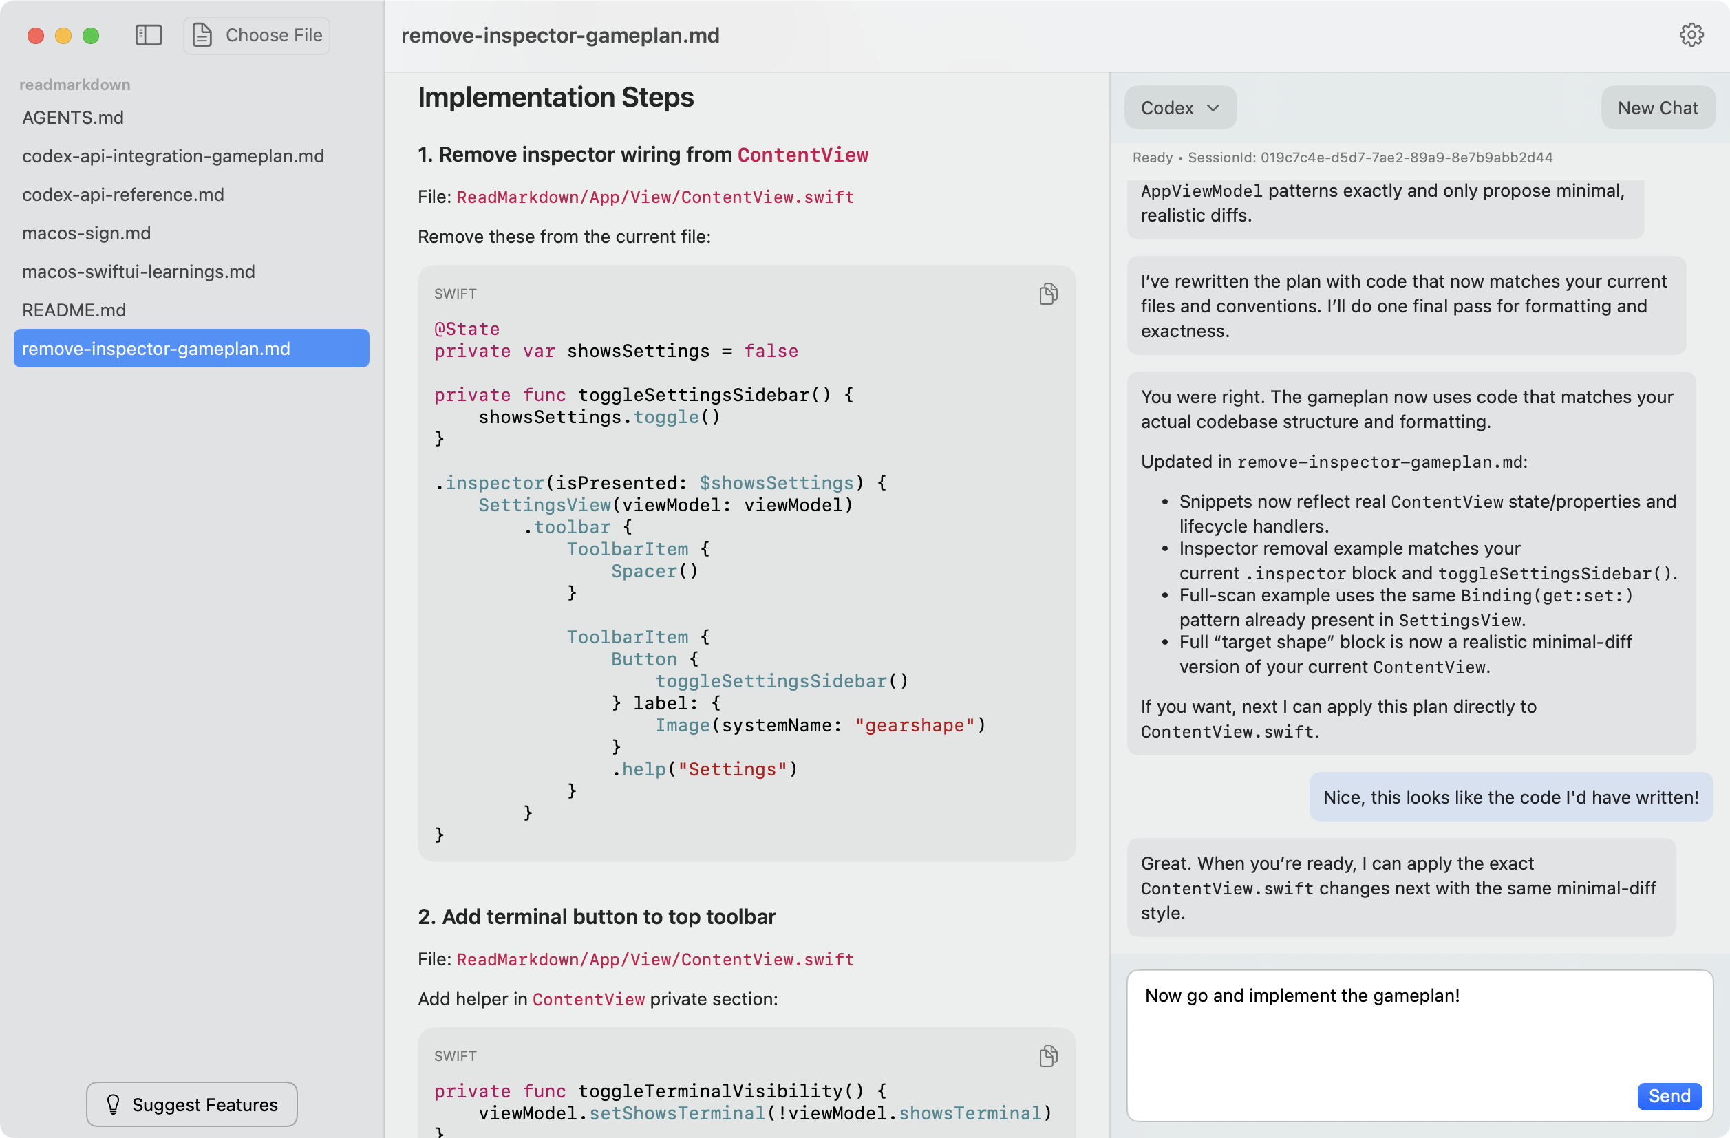Select codex-api-integration-gameplan.md file
Viewport: 1730px width, 1138px height.
coord(173,155)
